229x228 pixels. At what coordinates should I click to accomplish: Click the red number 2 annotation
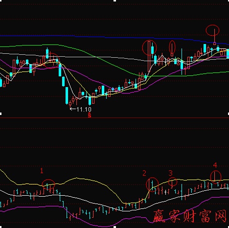144,173
